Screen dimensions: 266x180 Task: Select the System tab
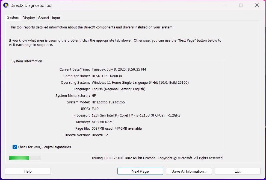point(13,17)
